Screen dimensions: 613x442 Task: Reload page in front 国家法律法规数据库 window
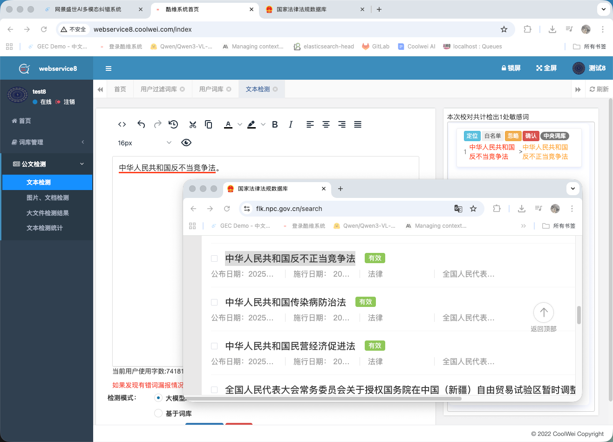227,209
